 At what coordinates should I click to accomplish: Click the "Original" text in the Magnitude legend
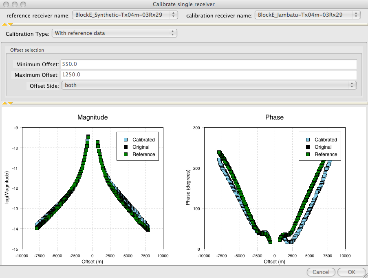(x=141, y=147)
